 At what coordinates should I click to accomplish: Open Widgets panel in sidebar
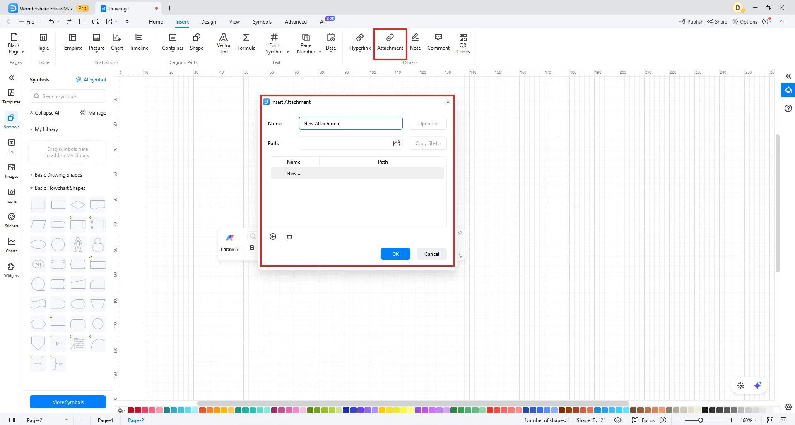11,270
